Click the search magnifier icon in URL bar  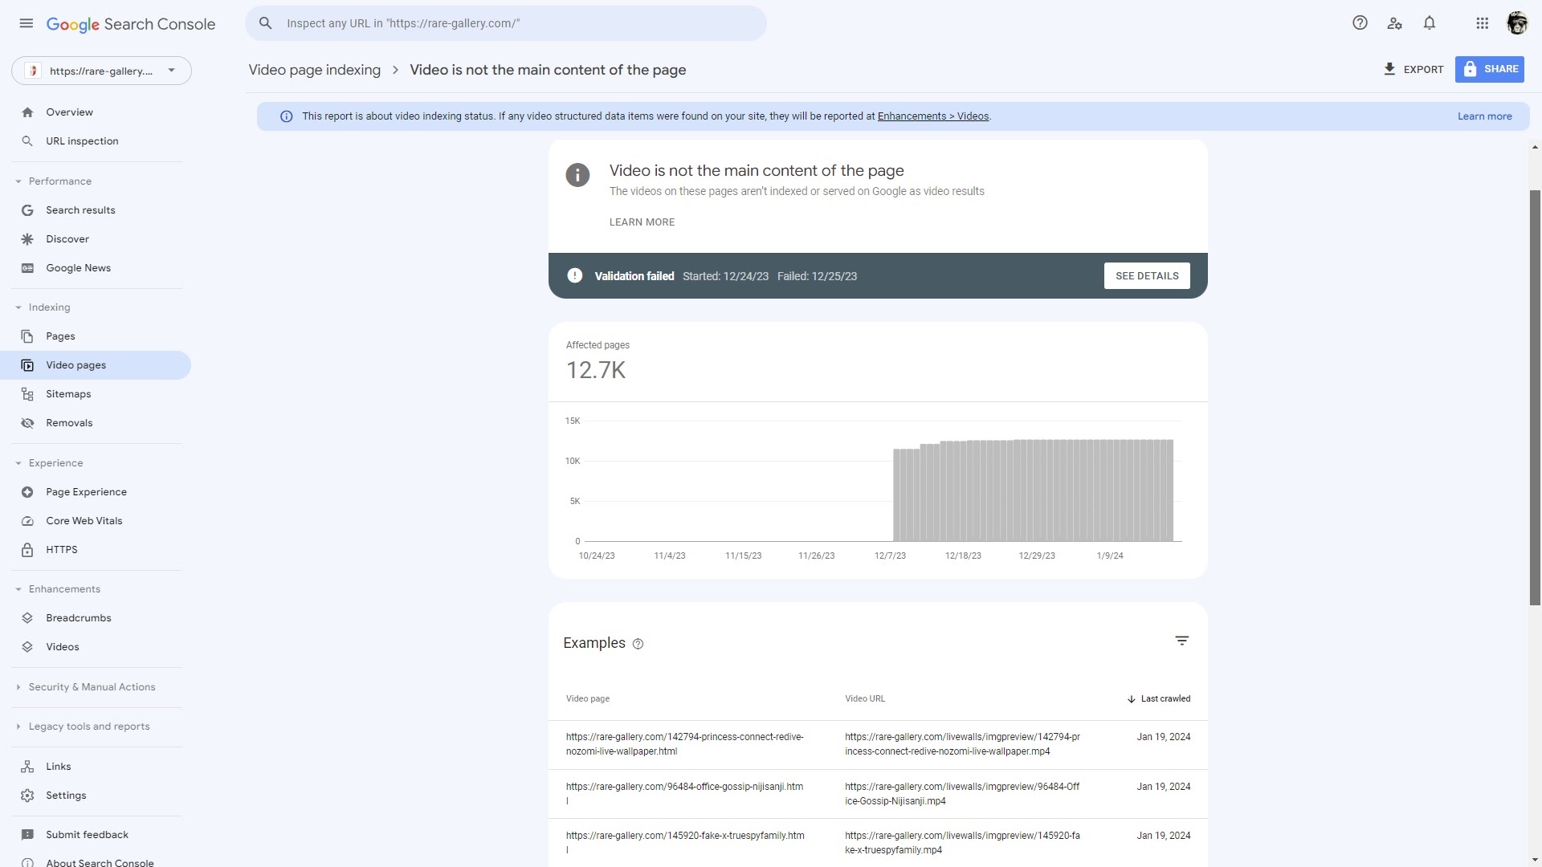click(266, 23)
